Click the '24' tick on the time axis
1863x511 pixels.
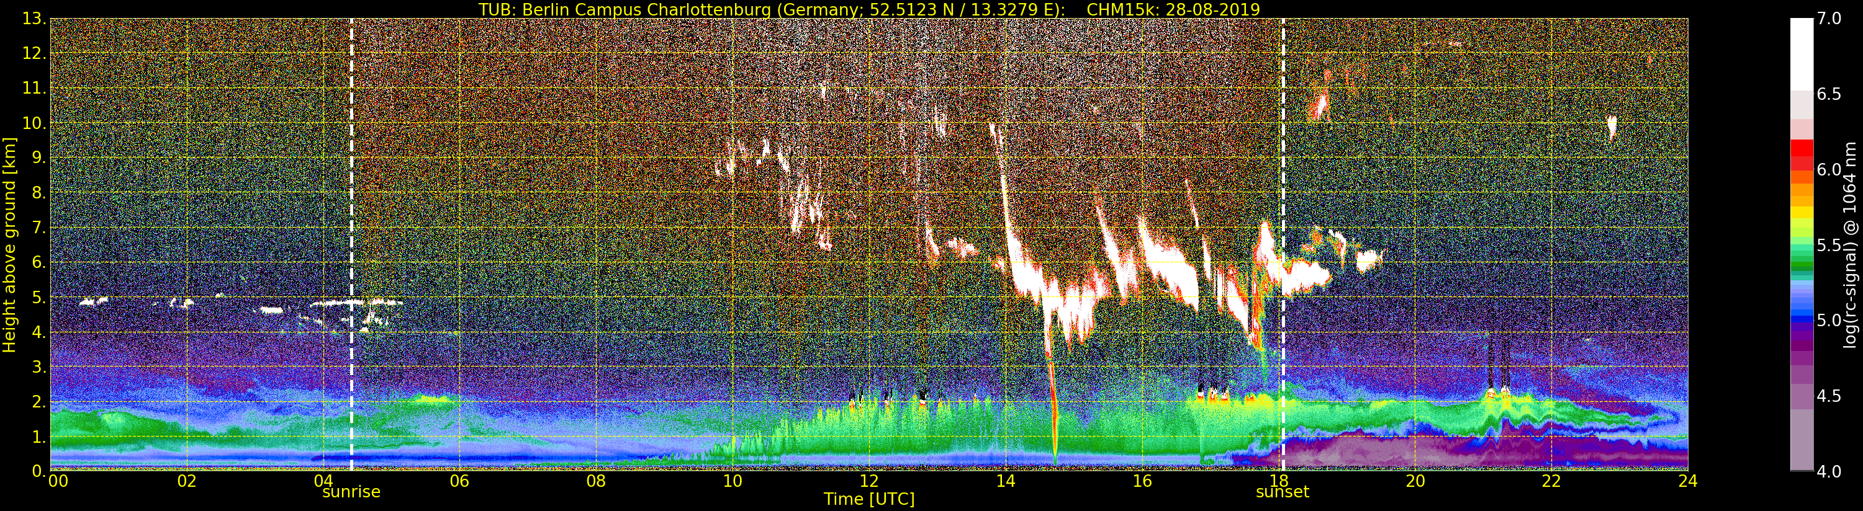(x=1688, y=481)
